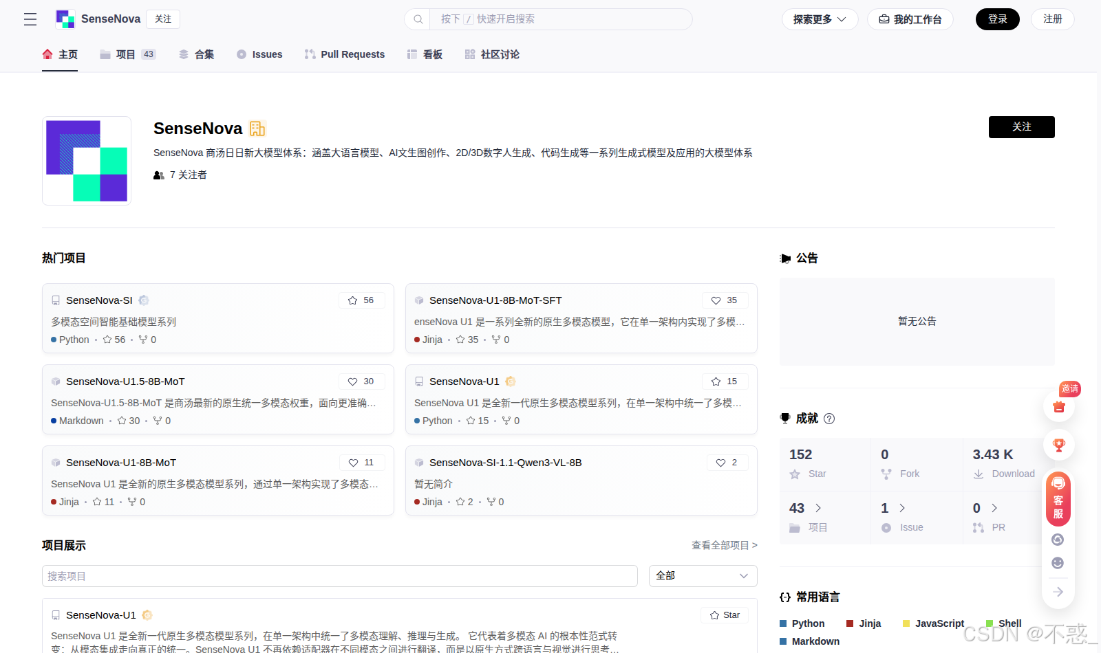This screenshot has height=653, width=1101.
Task: Click the invite gift icon
Action: coord(1059,406)
